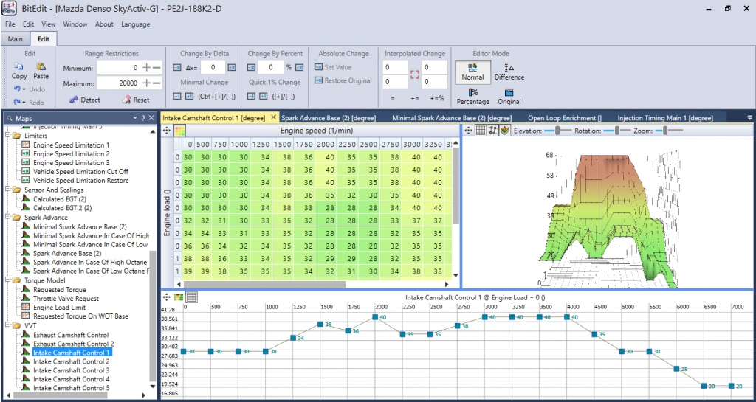The image size is (756, 402).
Task: Select Original editor mode
Action: point(509,97)
